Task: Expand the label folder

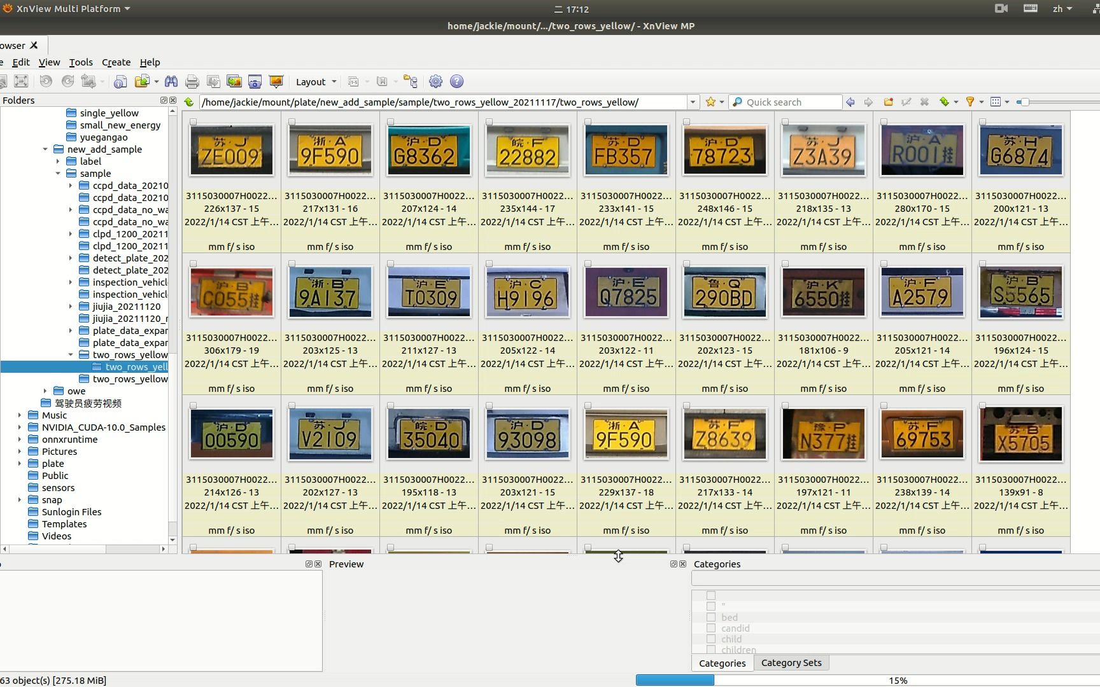Action: pos(58,162)
